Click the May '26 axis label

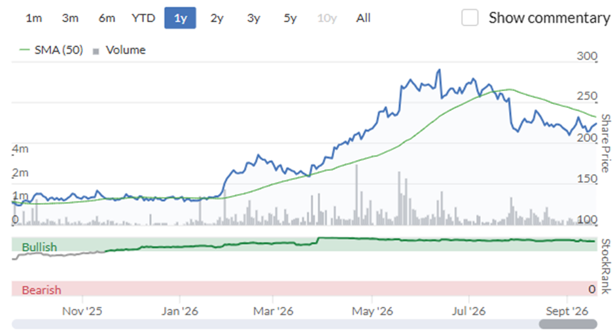[x=372, y=311]
